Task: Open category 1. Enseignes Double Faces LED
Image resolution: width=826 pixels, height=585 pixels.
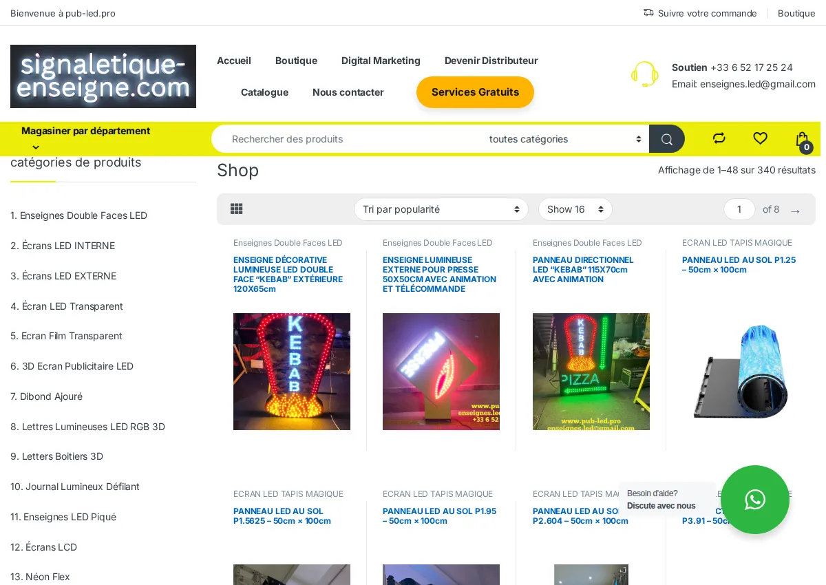Action: point(78,215)
